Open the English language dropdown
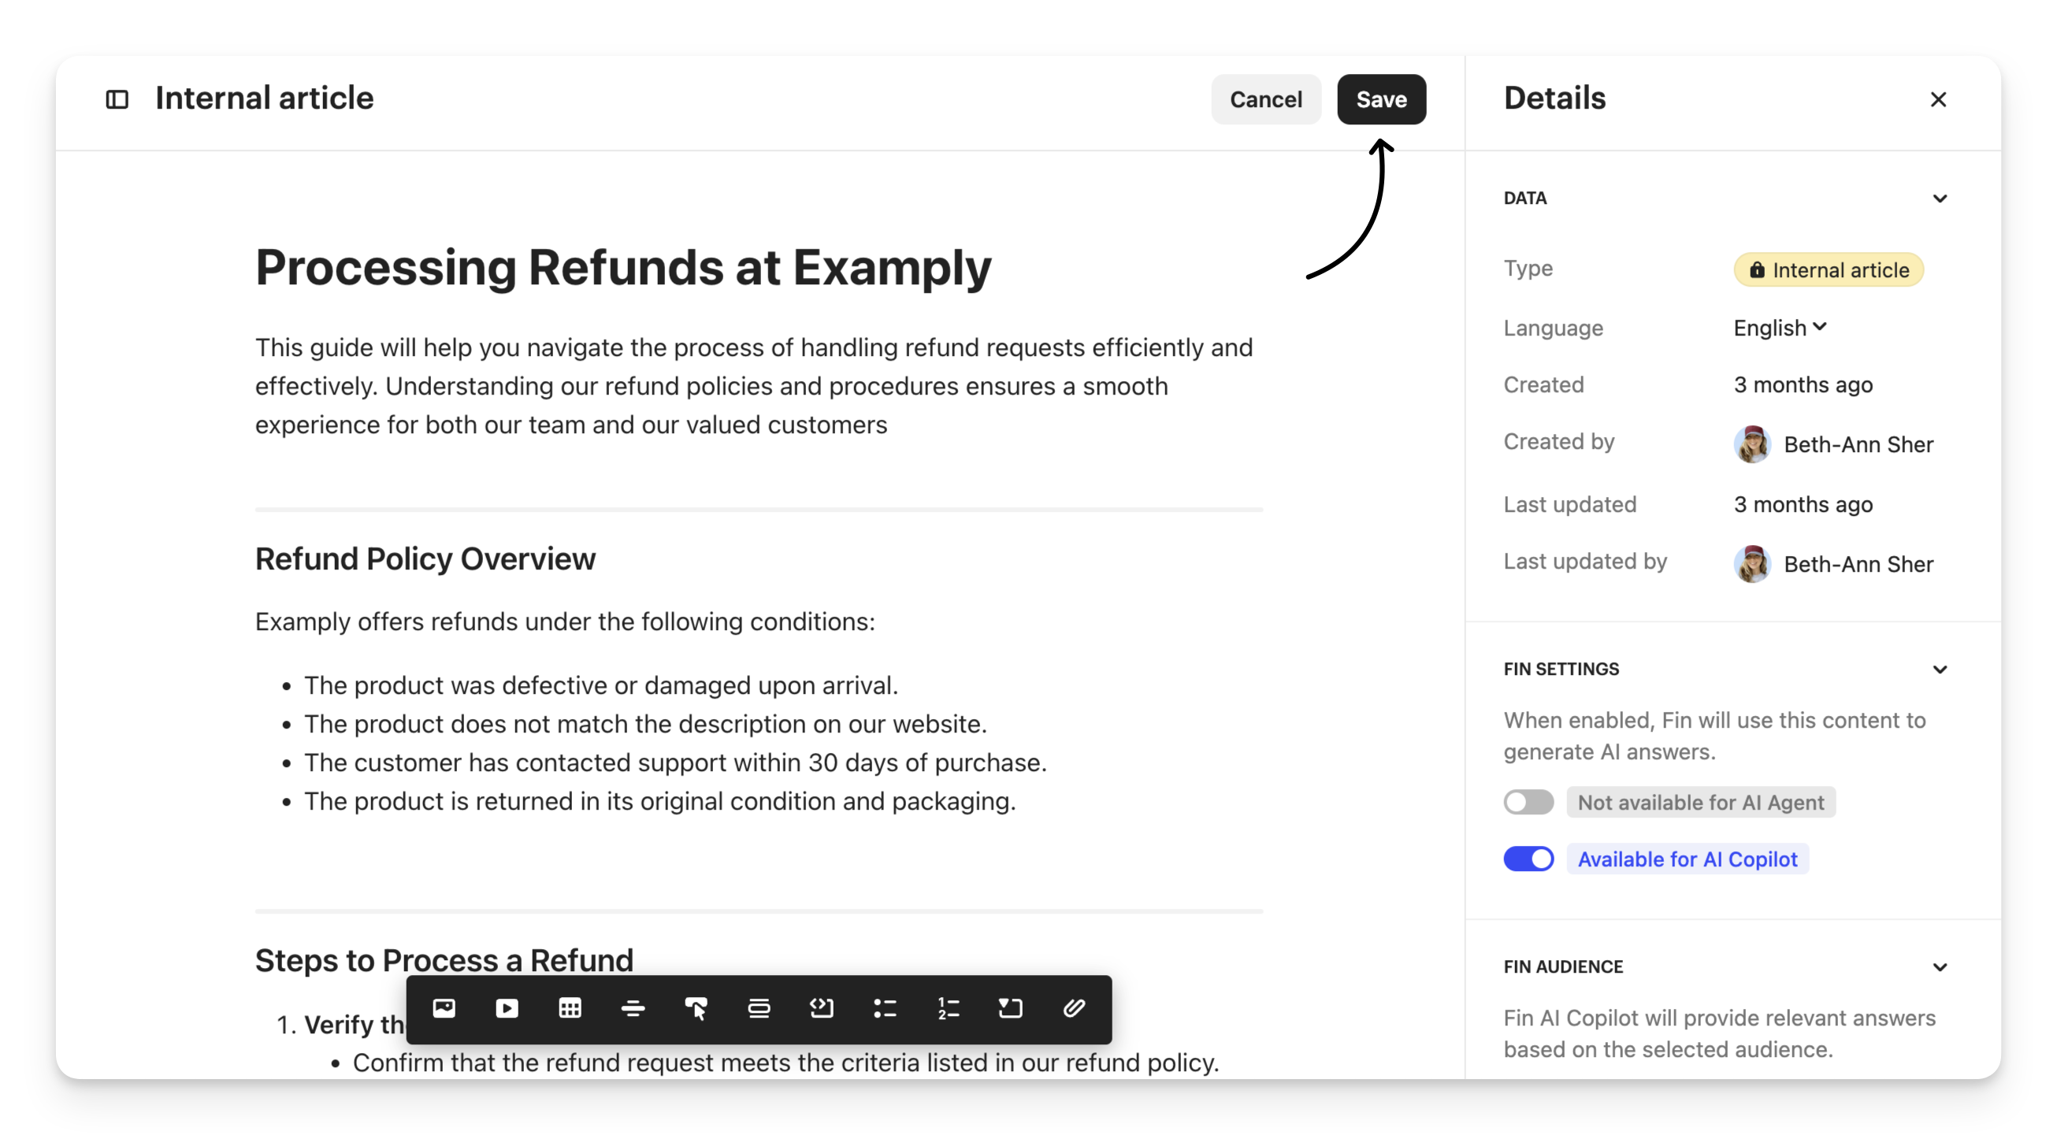The height and width of the screenshot is (1135, 2057). pyautogui.click(x=1780, y=328)
